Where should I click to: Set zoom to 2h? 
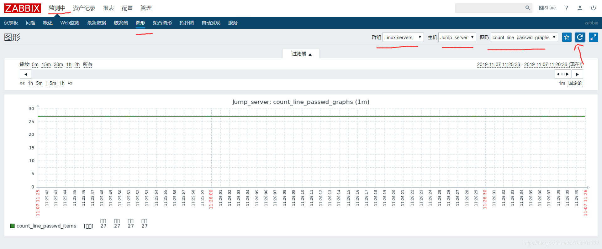click(x=77, y=64)
